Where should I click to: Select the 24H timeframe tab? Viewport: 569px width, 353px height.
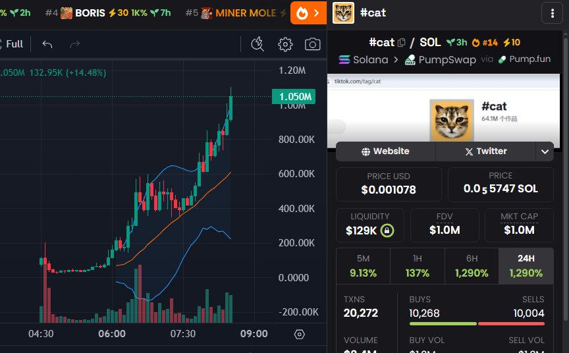tap(526, 266)
